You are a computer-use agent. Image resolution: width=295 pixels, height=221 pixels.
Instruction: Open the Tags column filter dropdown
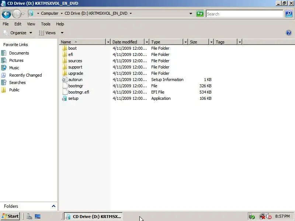(x=240, y=42)
